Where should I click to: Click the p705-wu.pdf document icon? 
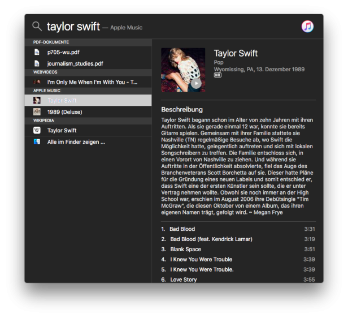click(37, 52)
